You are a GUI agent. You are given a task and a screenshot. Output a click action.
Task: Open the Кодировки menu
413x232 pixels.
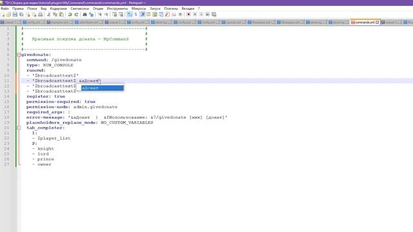point(59,8)
